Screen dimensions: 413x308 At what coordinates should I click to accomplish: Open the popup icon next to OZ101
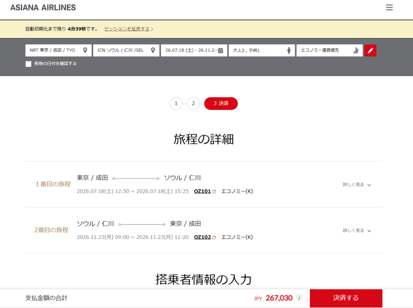tap(214, 192)
